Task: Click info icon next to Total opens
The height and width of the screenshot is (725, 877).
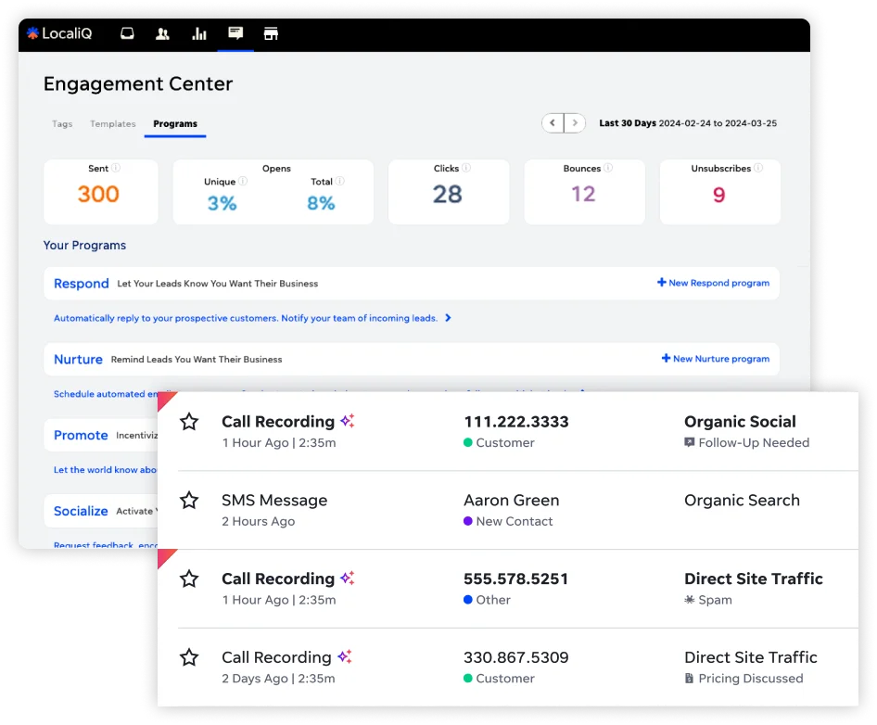Action: point(340,182)
